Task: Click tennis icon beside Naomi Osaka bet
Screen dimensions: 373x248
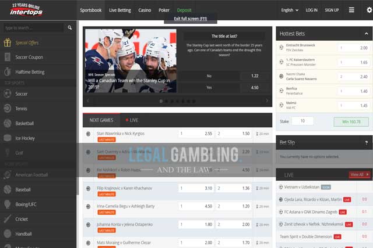Action: point(281,76)
